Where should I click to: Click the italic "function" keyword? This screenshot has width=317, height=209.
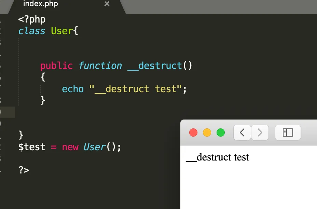(100, 66)
